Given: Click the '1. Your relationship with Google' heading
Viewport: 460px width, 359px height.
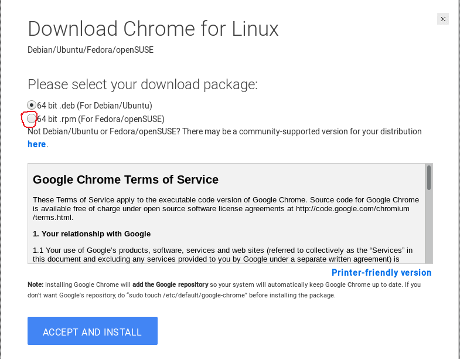Looking at the screenshot, I should (x=92, y=234).
